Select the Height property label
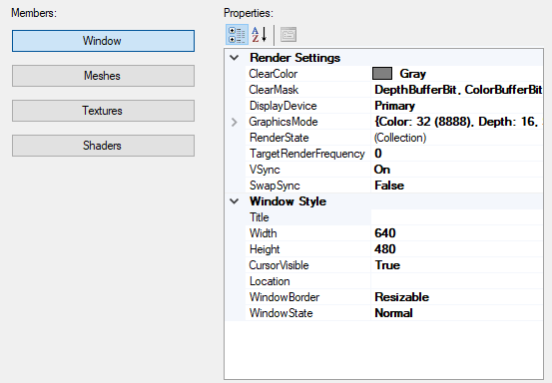The height and width of the screenshot is (383, 552). pyautogui.click(x=265, y=249)
